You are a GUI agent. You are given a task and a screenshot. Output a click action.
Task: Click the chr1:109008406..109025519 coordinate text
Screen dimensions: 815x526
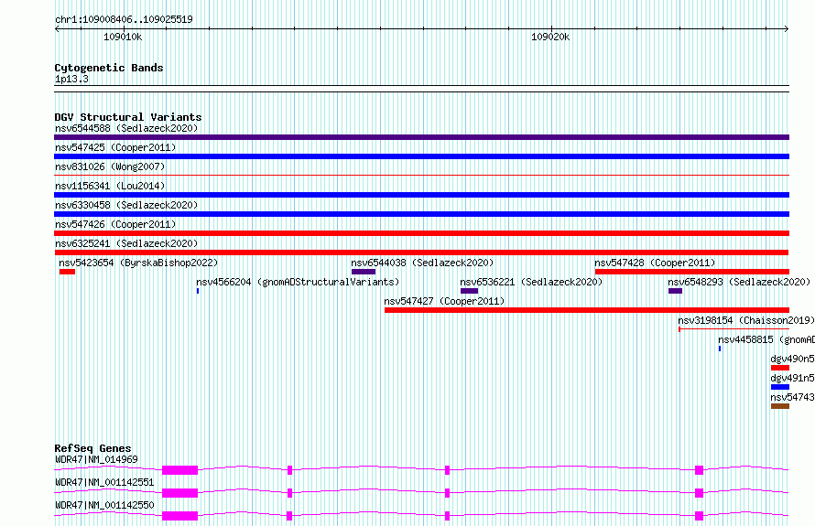(124, 19)
